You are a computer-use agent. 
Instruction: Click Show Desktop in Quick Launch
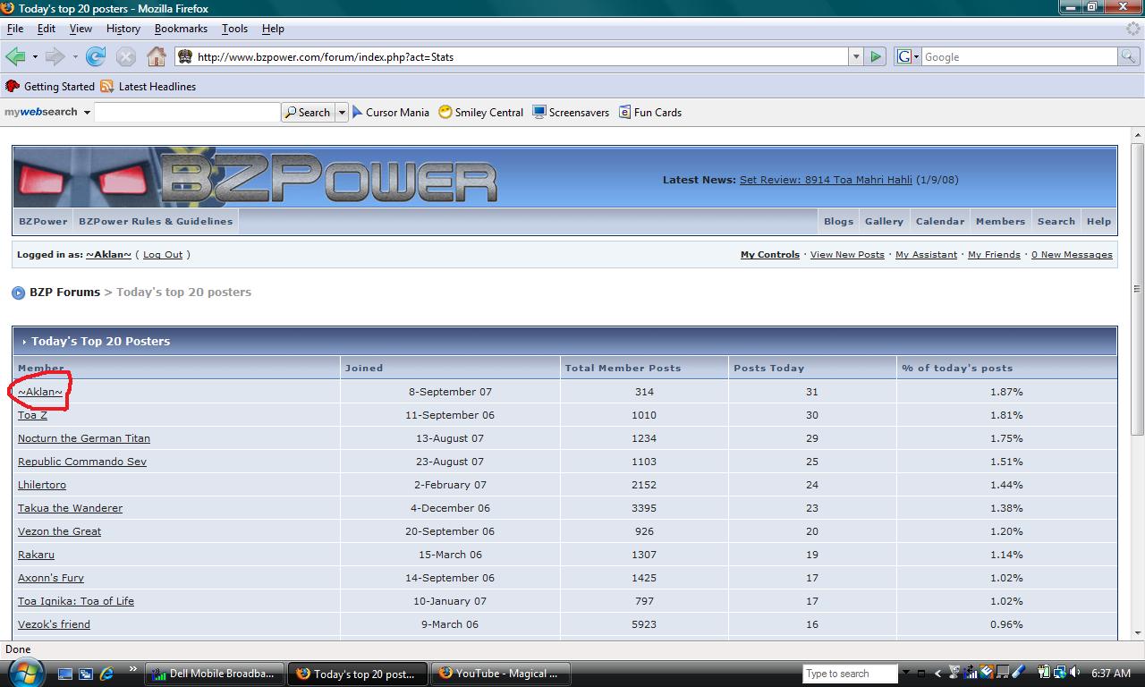pyautogui.click(x=65, y=674)
